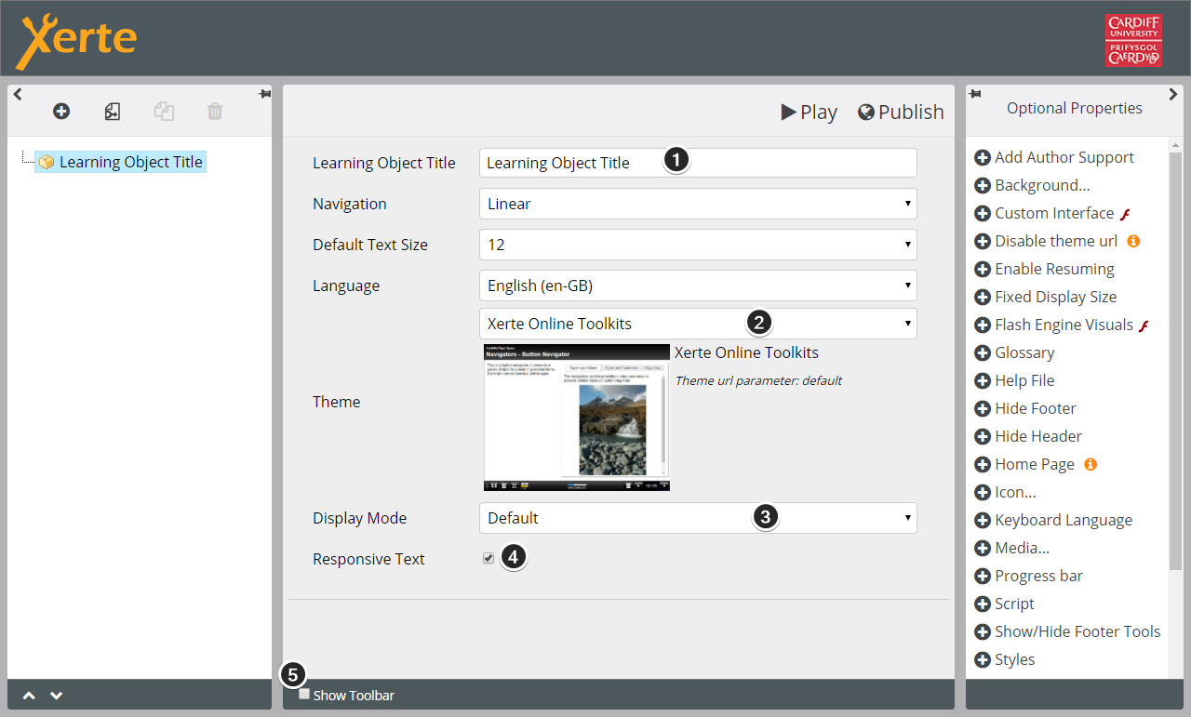Add the Keyboard Language property
This screenshot has width=1191, height=717.
tap(1053, 520)
